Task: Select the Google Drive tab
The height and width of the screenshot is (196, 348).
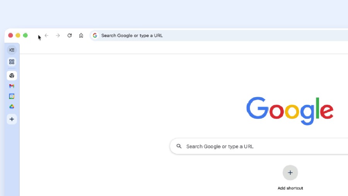Action: tap(12, 107)
